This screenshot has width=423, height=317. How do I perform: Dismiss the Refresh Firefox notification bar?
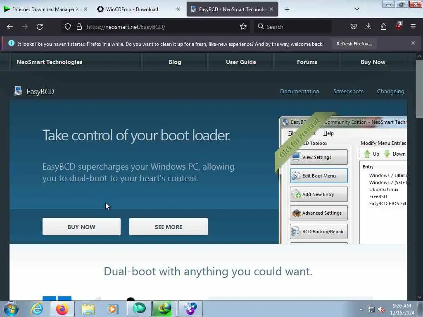tap(413, 43)
